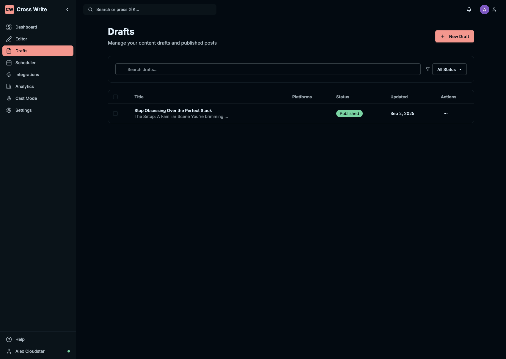Click the Settings gear icon
Screen dimensions: 506x359
[x=9, y=110]
